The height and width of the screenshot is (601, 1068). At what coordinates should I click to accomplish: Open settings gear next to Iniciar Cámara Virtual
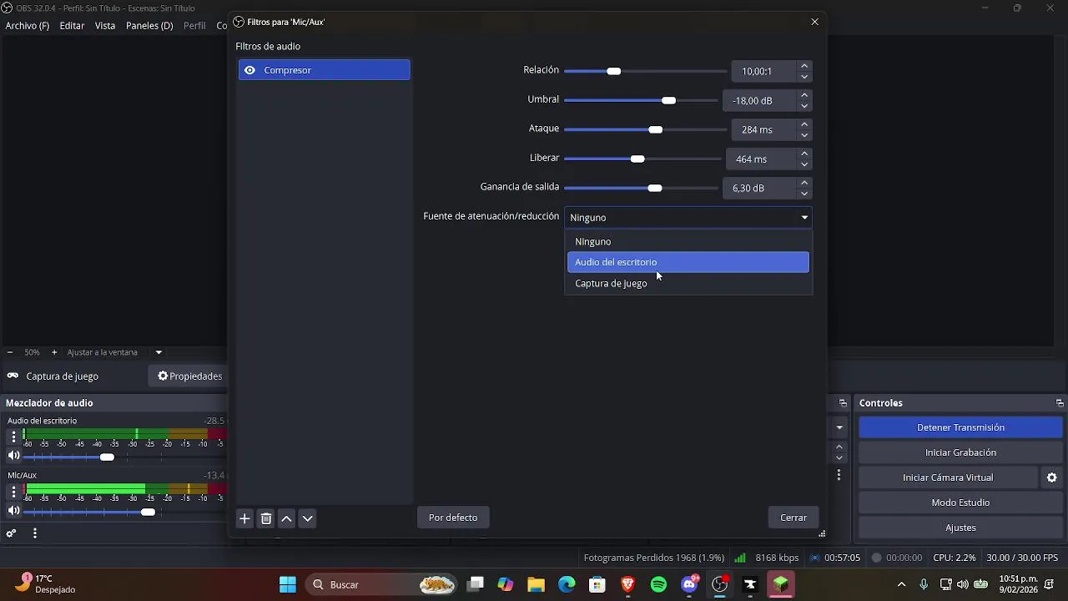pos(1052,477)
